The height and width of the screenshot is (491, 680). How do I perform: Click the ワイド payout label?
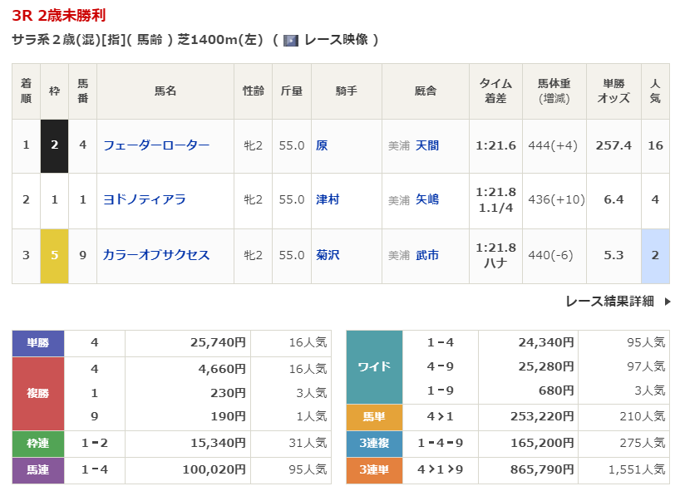[374, 366]
